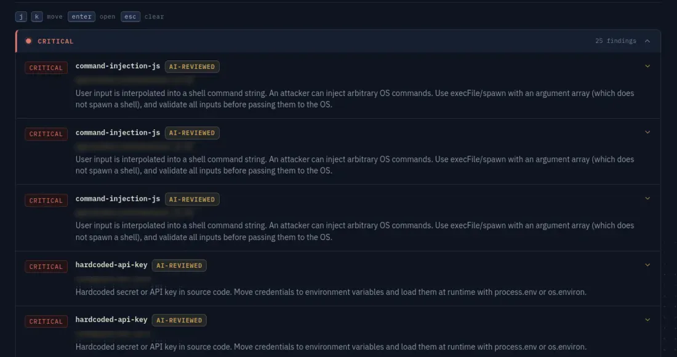Click AI-REVIEWED badge on first command-injection-js
The width and height of the screenshot is (677, 357).
point(192,66)
